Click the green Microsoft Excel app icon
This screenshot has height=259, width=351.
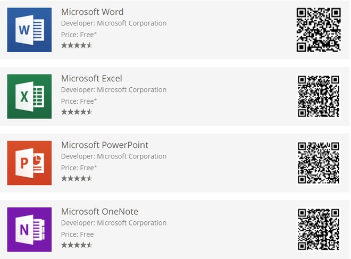point(29,96)
